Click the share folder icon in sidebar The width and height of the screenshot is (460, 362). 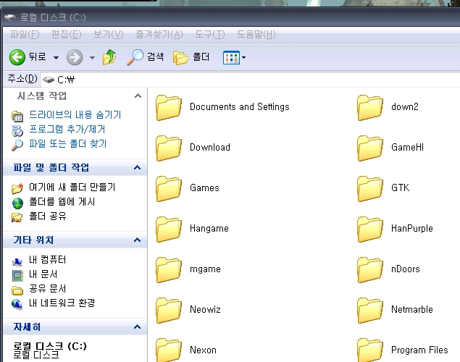(17, 217)
